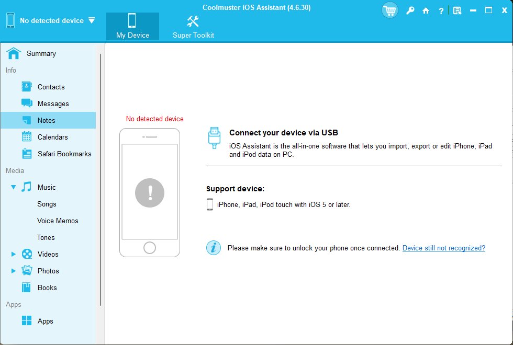Screen dimensions: 513x345
Task: Minimize the Coolmuster window
Action: (x=473, y=11)
